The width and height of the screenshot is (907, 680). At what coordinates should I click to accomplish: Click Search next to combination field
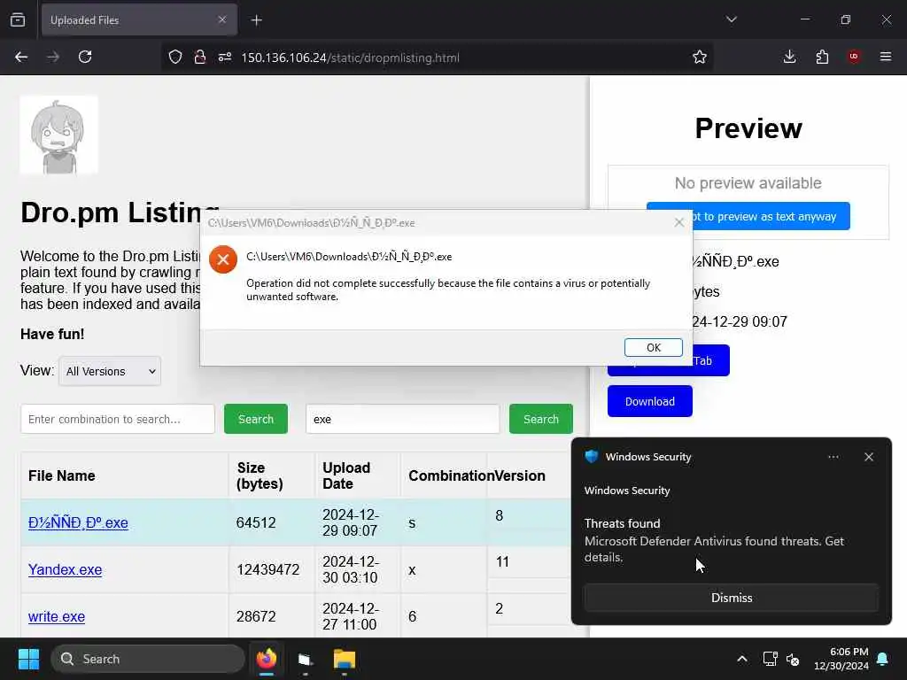pos(256,419)
